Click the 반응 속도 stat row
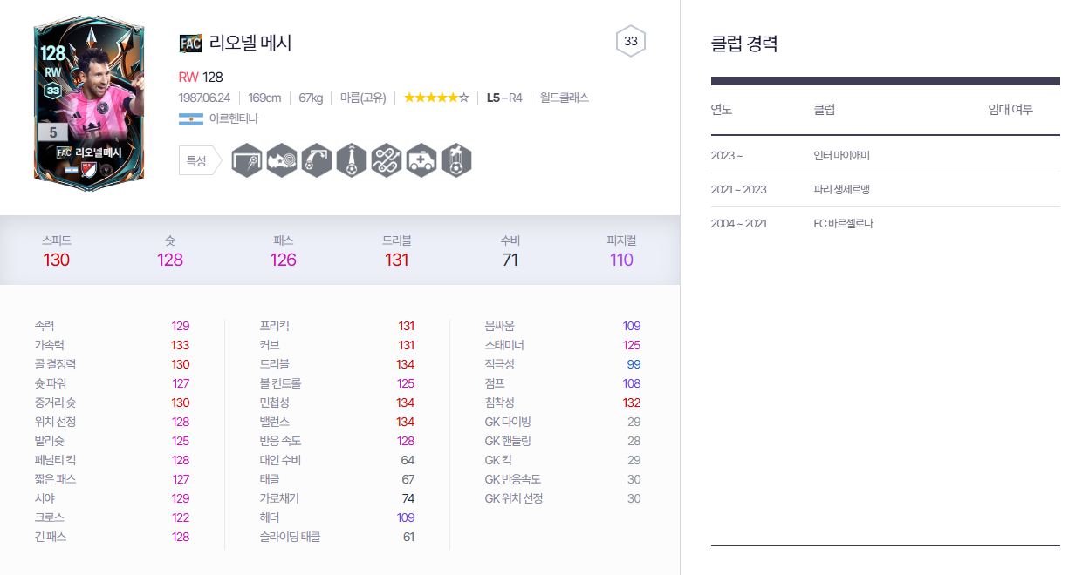The height and width of the screenshot is (575, 1089). [337, 441]
